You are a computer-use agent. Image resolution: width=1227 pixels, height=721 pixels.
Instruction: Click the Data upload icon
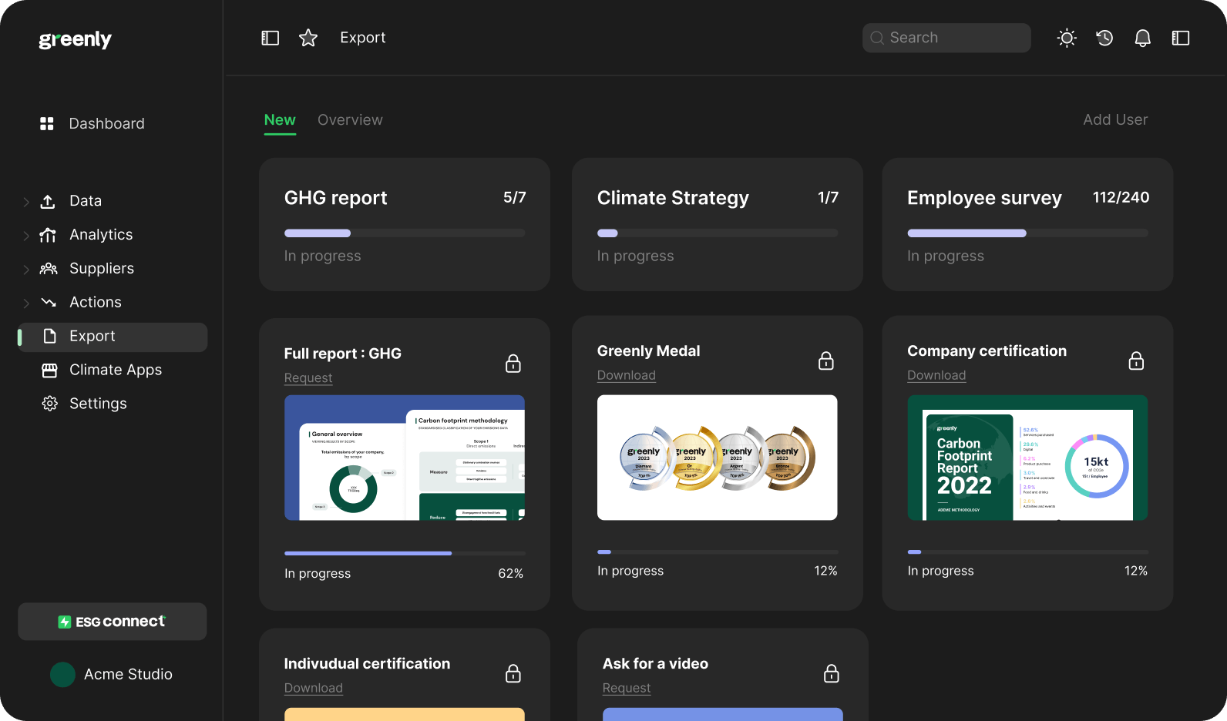pos(48,201)
